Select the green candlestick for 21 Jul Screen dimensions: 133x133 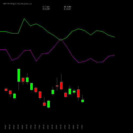(49, 104)
